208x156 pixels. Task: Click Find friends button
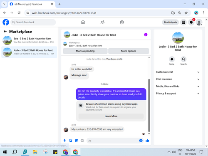tap(170, 22)
